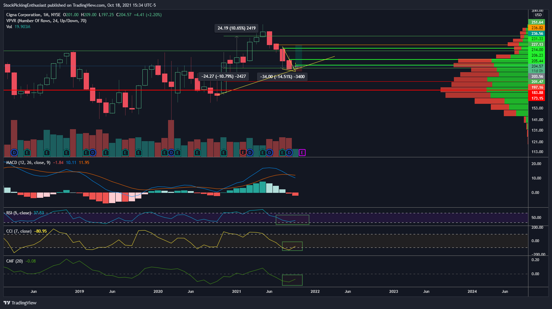Click the teal 236.56 price label
The image size is (552, 309).
click(537, 33)
